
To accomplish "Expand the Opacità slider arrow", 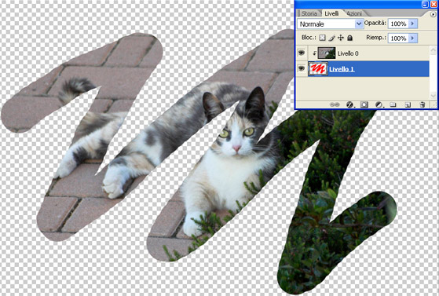I will point(412,24).
